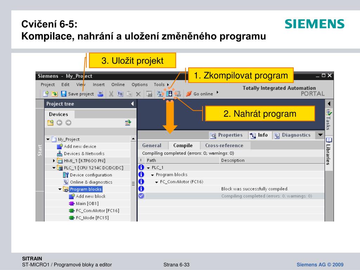Click the Start runtime RT icon
Image resolution: width=360 pixels, height=270 pixels.
(x=178, y=94)
